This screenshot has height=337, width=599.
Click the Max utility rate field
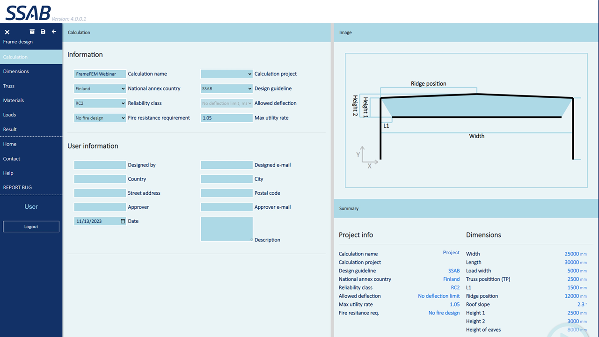point(226,118)
